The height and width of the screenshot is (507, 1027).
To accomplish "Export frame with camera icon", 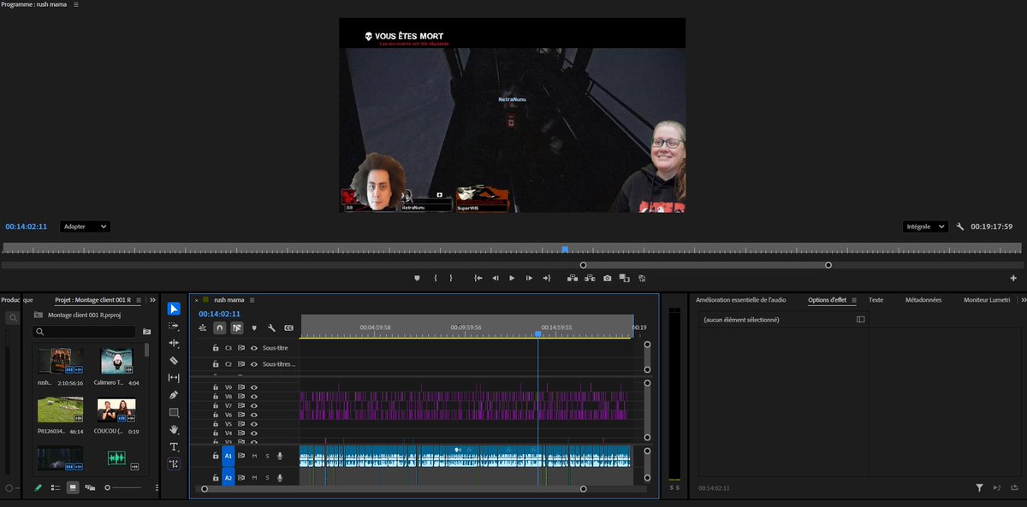I will coord(607,278).
